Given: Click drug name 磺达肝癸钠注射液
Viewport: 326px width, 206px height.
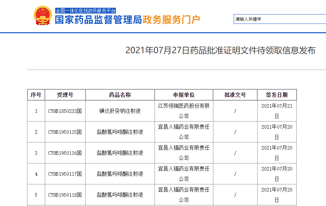Looking at the screenshot, I should (120, 111).
